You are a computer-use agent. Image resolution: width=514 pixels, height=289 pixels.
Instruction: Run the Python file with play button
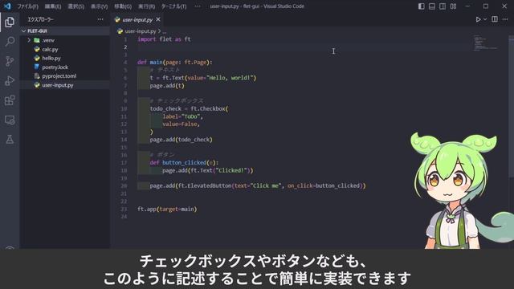479,19
